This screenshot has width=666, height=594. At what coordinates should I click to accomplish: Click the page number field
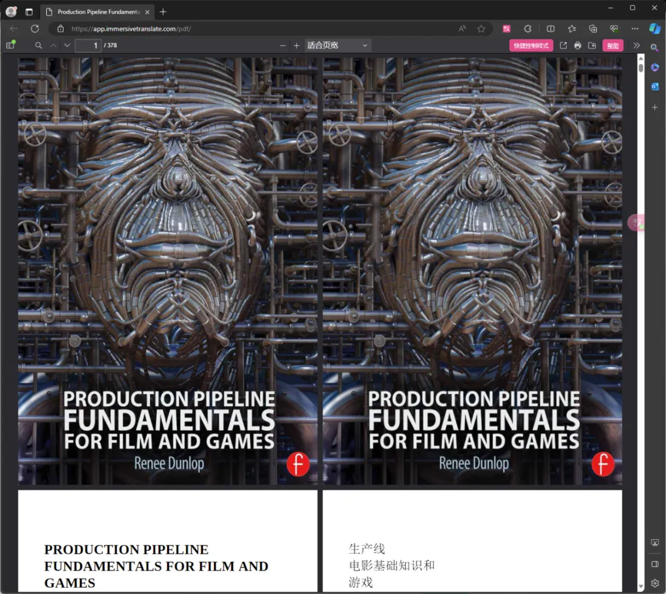coord(88,45)
